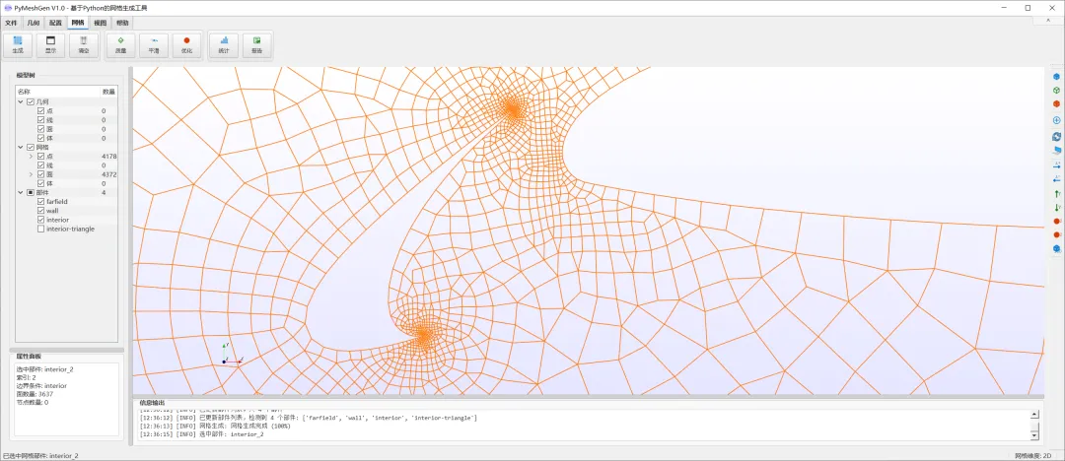Uncheck the interior part checkbox

tap(40, 220)
